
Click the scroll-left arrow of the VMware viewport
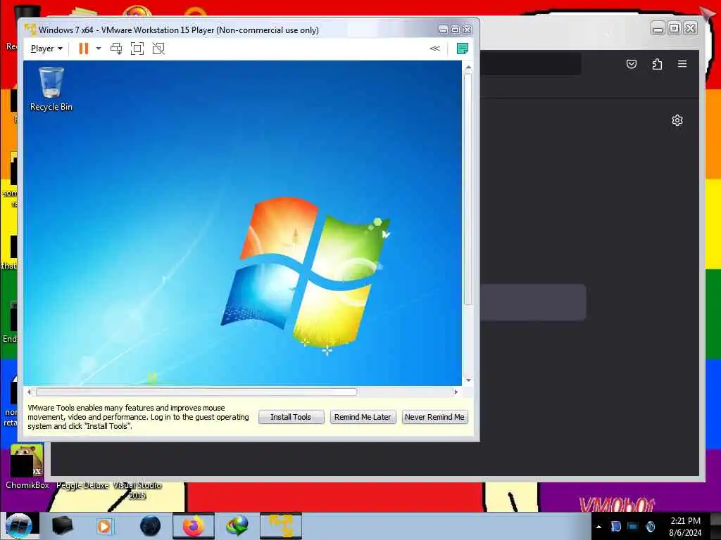pyautogui.click(x=30, y=392)
